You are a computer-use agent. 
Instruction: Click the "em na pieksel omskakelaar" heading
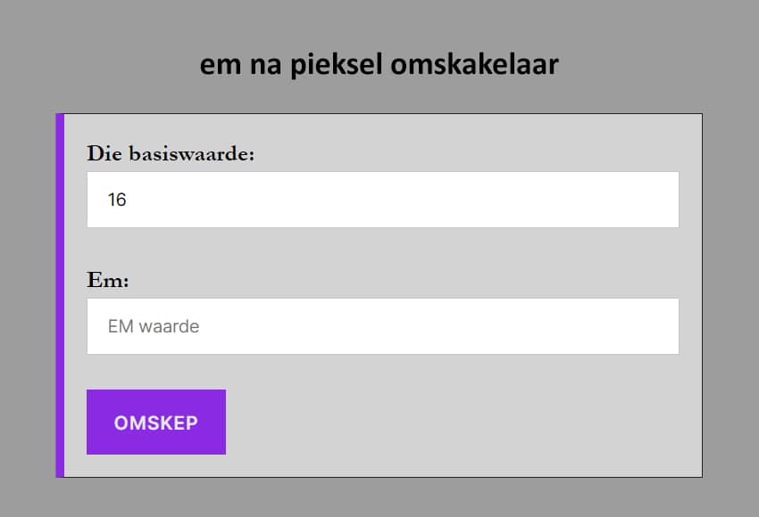pyautogui.click(x=379, y=65)
